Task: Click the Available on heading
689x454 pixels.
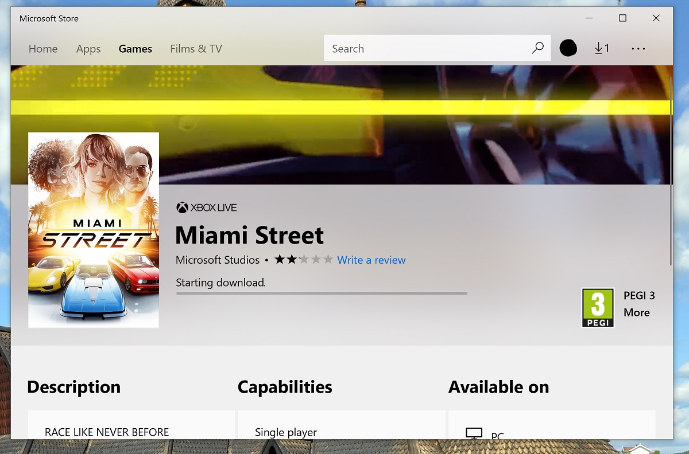Action: click(x=498, y=387)
